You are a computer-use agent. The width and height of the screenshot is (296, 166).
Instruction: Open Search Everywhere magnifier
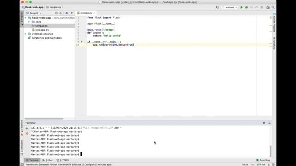pyautogui.click(x=273, y=7)
